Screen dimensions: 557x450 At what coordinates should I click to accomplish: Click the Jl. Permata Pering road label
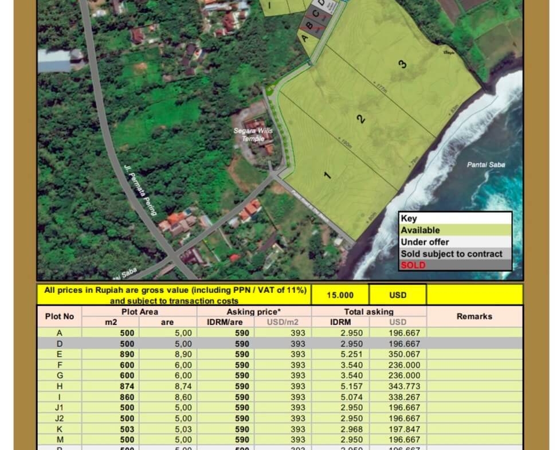[140, 190]
